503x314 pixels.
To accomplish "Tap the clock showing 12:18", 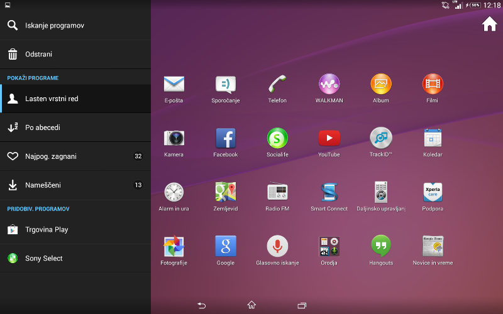I will pyautogui.click(x=492, y=5).
